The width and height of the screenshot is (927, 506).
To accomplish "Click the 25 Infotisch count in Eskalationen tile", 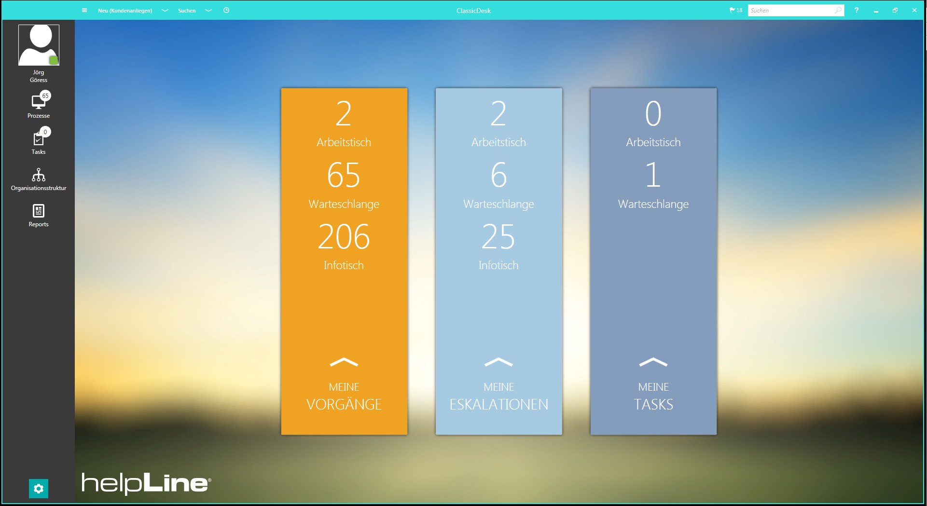I will [x=499, y=246].
